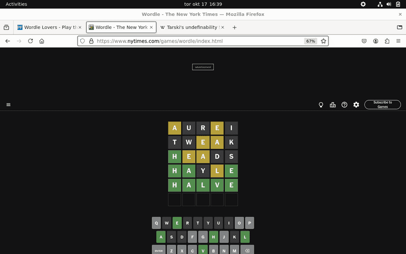Open the Firefox extensions puzzle icon
Viewport: 406px width, 254px height.
(x=387, y=41)
